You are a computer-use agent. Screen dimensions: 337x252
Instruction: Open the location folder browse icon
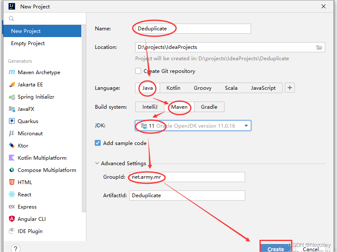click(x=319, y=47)
